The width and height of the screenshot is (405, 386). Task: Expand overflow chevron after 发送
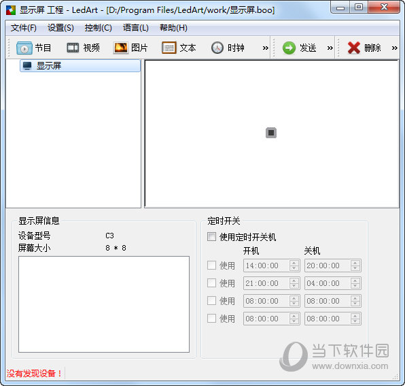pos(330,48)
